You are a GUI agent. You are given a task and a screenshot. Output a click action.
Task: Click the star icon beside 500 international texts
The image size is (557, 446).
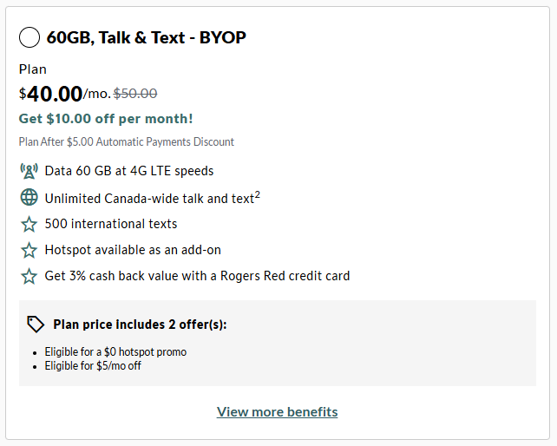pyautogui.click(x=29, y=224)
